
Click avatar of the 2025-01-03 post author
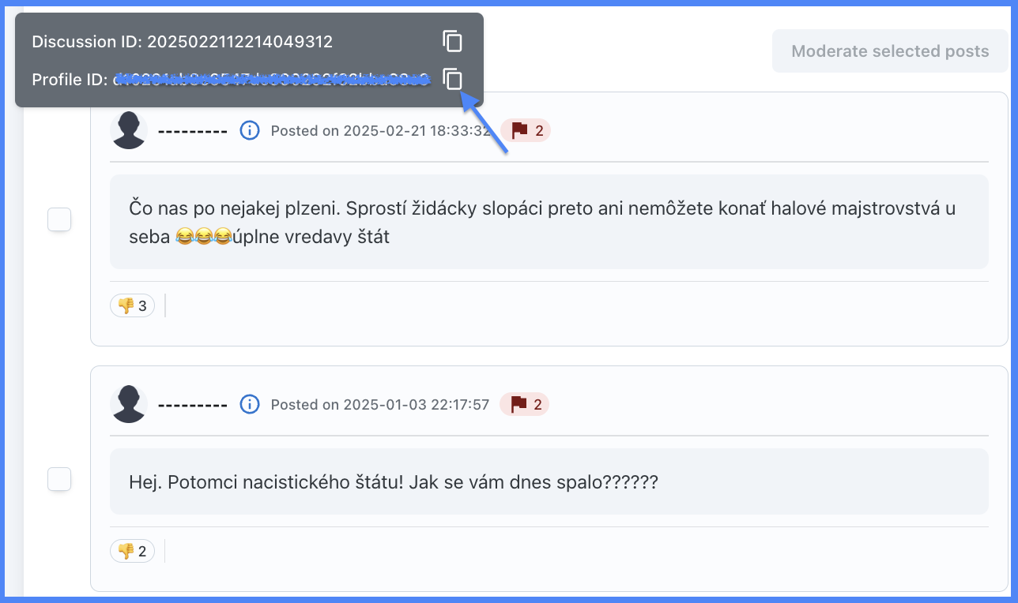129,404
